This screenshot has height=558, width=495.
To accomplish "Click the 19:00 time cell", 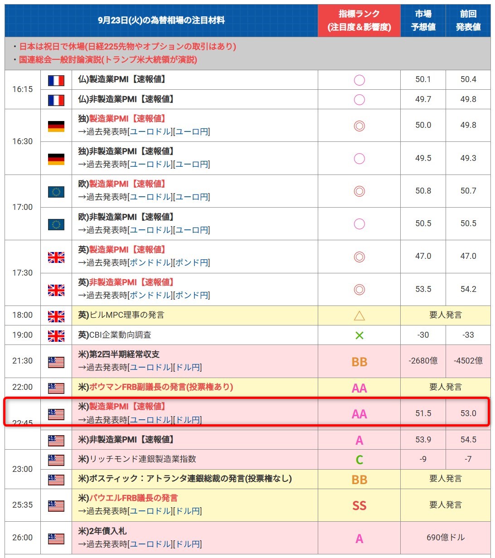I will click(23, 335).
